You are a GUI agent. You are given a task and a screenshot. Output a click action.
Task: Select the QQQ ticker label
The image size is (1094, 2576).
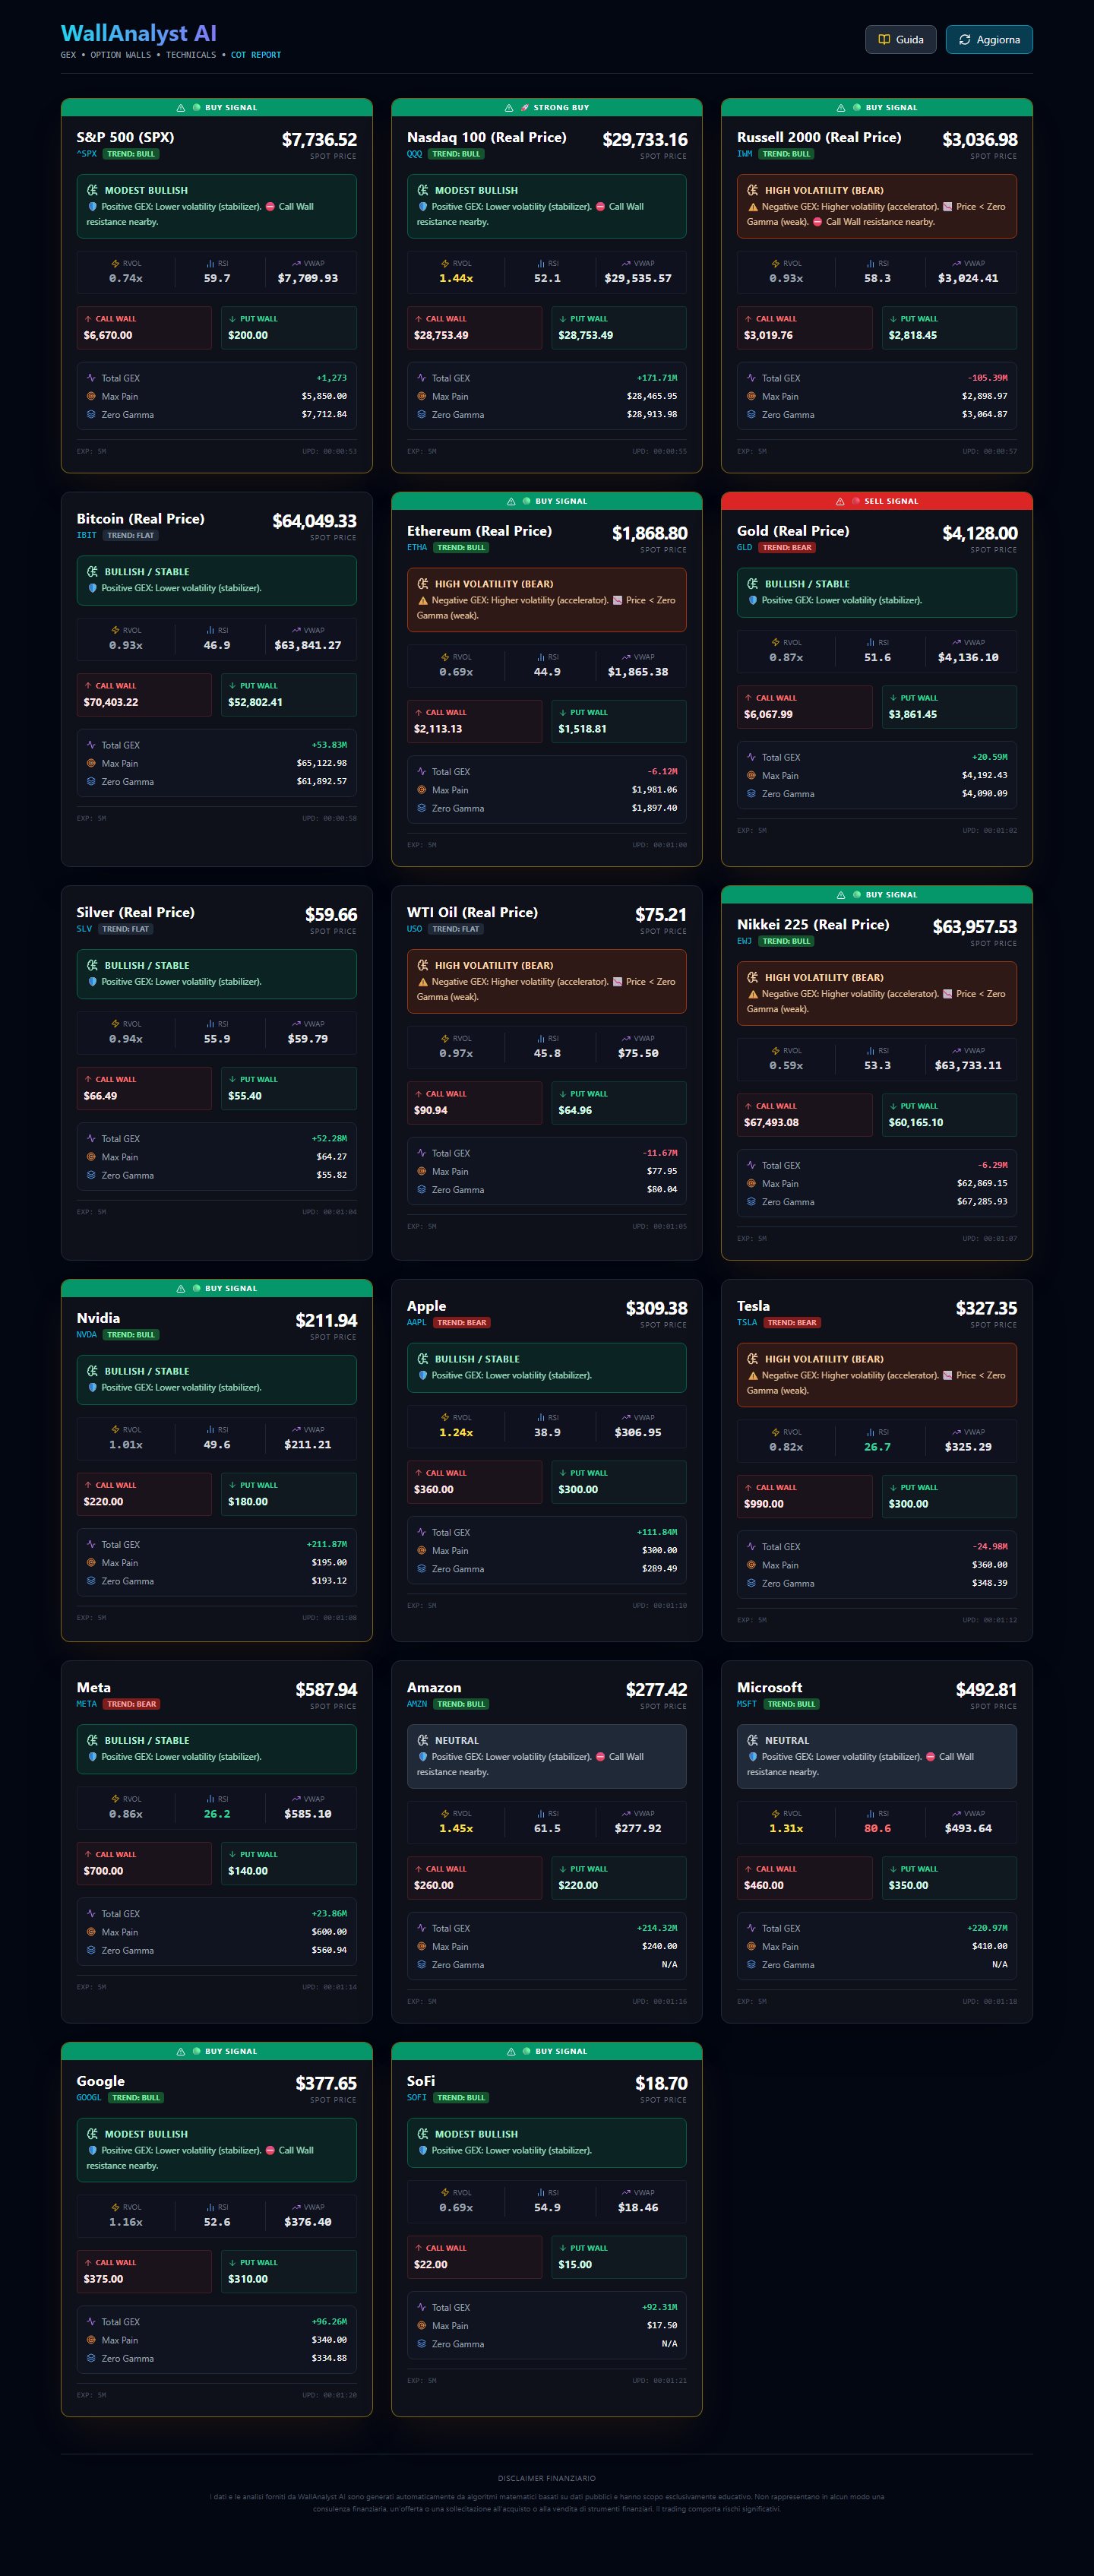pyautogui.click(x=414, y=154)
